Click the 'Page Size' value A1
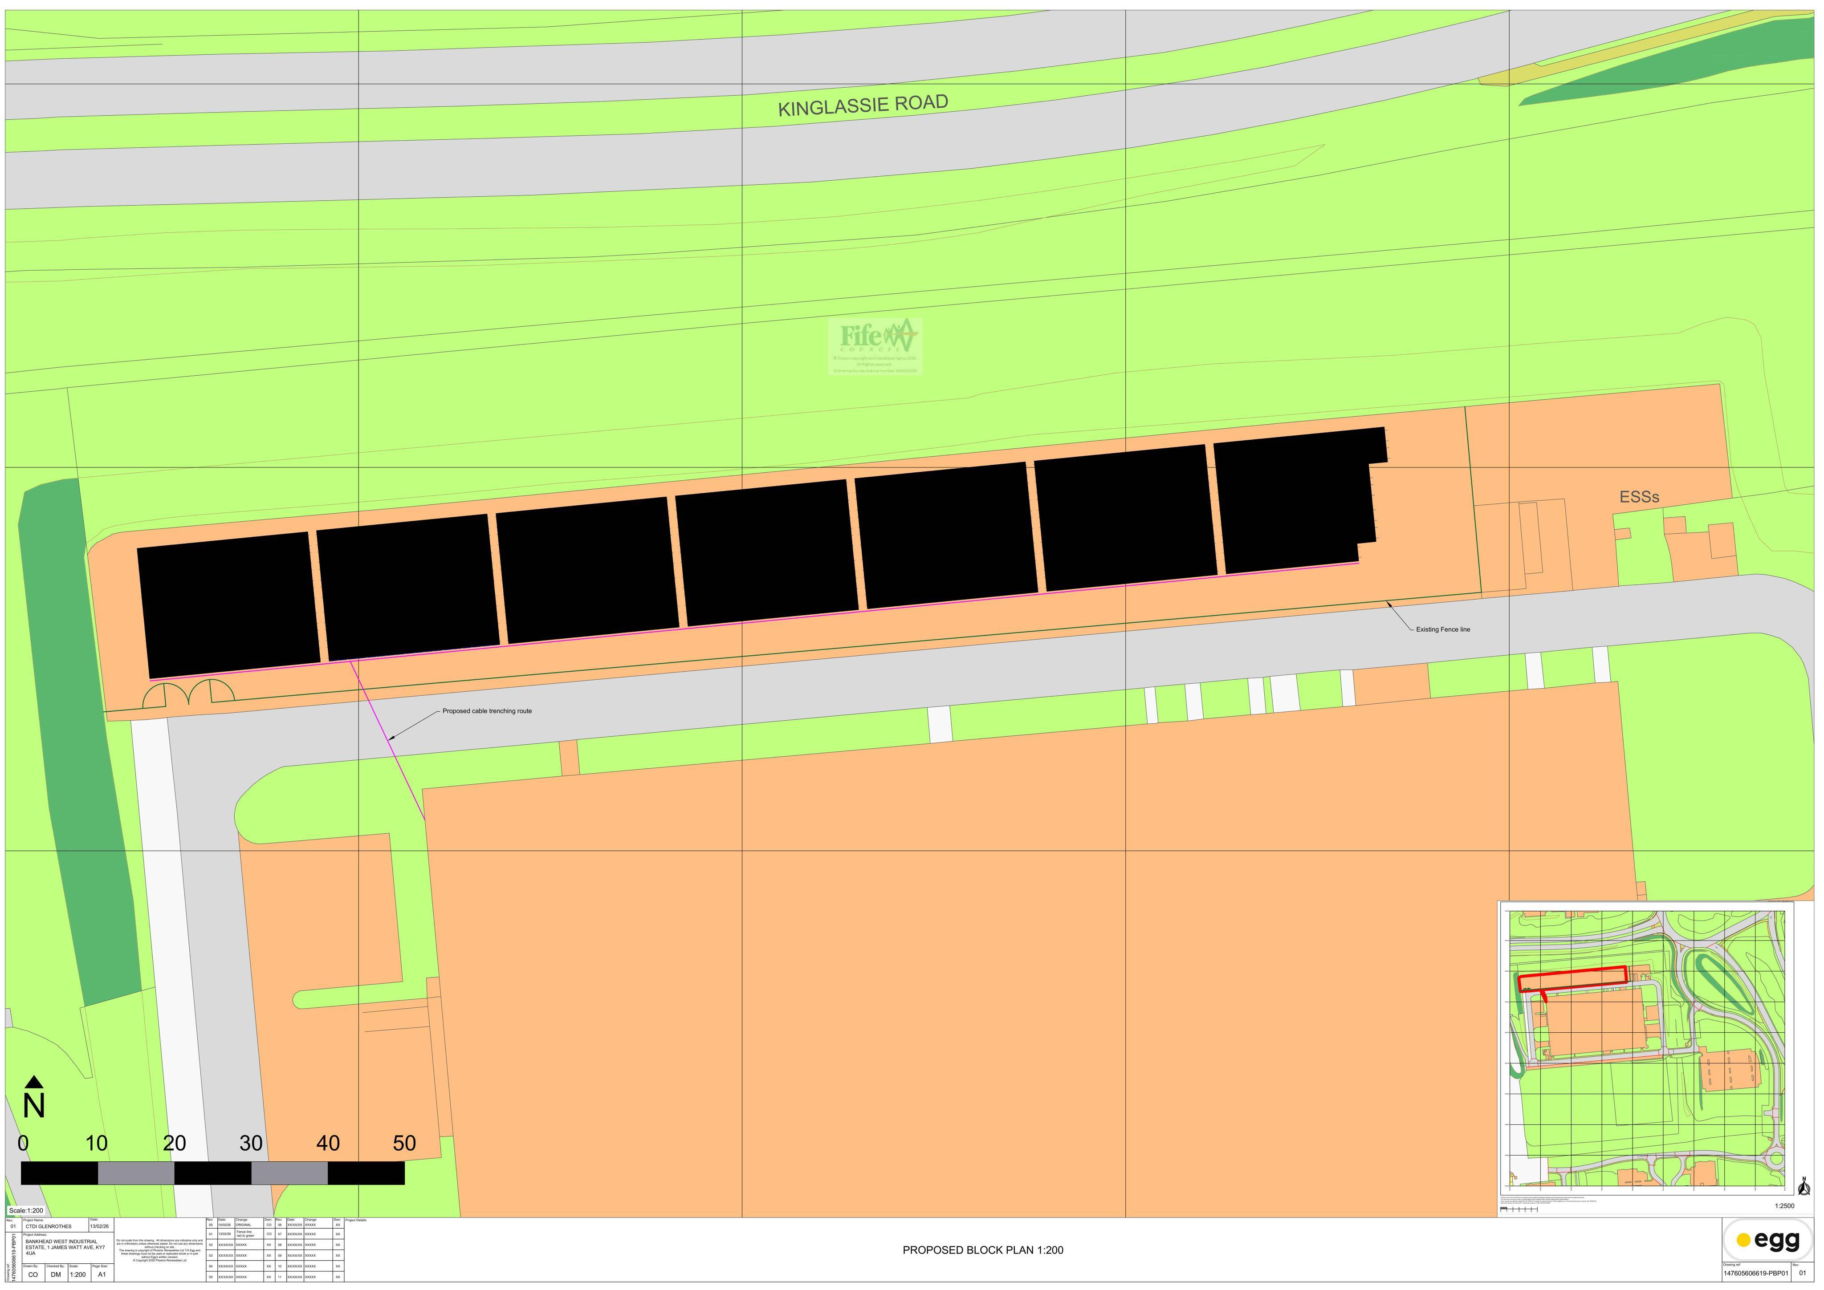The image size is (1824, 1290). [x=102, y=1275]
